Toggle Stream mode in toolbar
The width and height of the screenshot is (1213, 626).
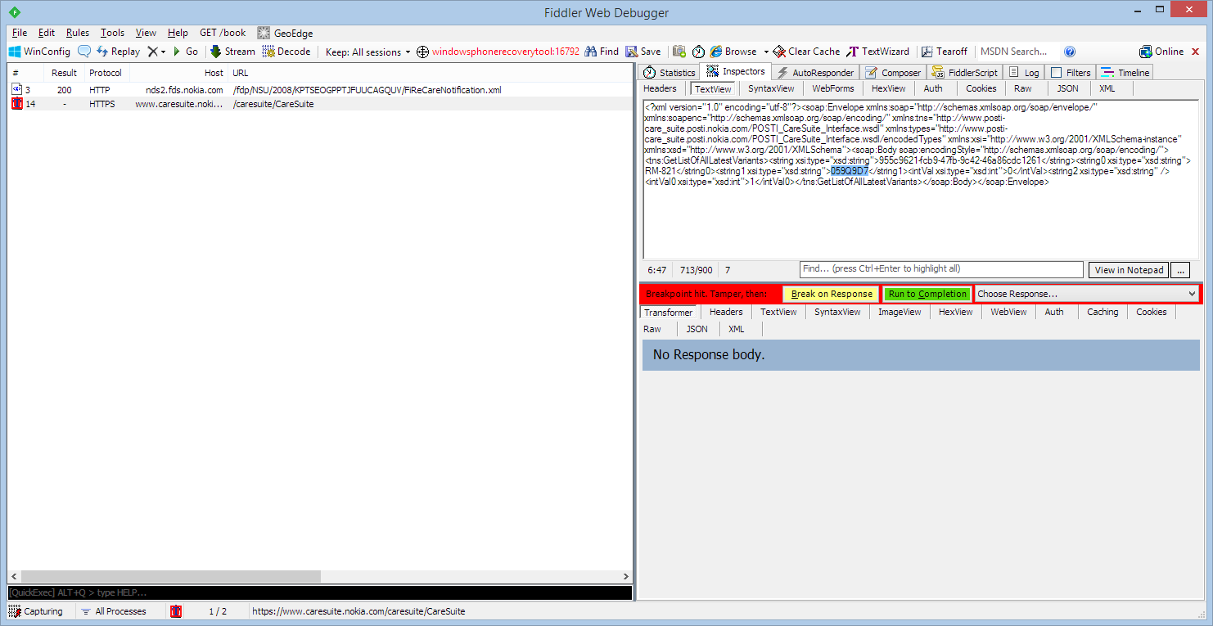tap(232, 52)
